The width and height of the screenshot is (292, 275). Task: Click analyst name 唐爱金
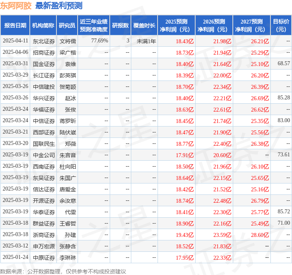[x=68, y=189]
